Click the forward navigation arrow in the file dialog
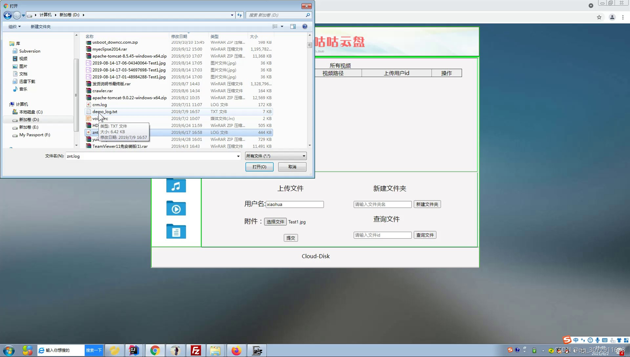630x357 pixels. (x=17, y=15)
